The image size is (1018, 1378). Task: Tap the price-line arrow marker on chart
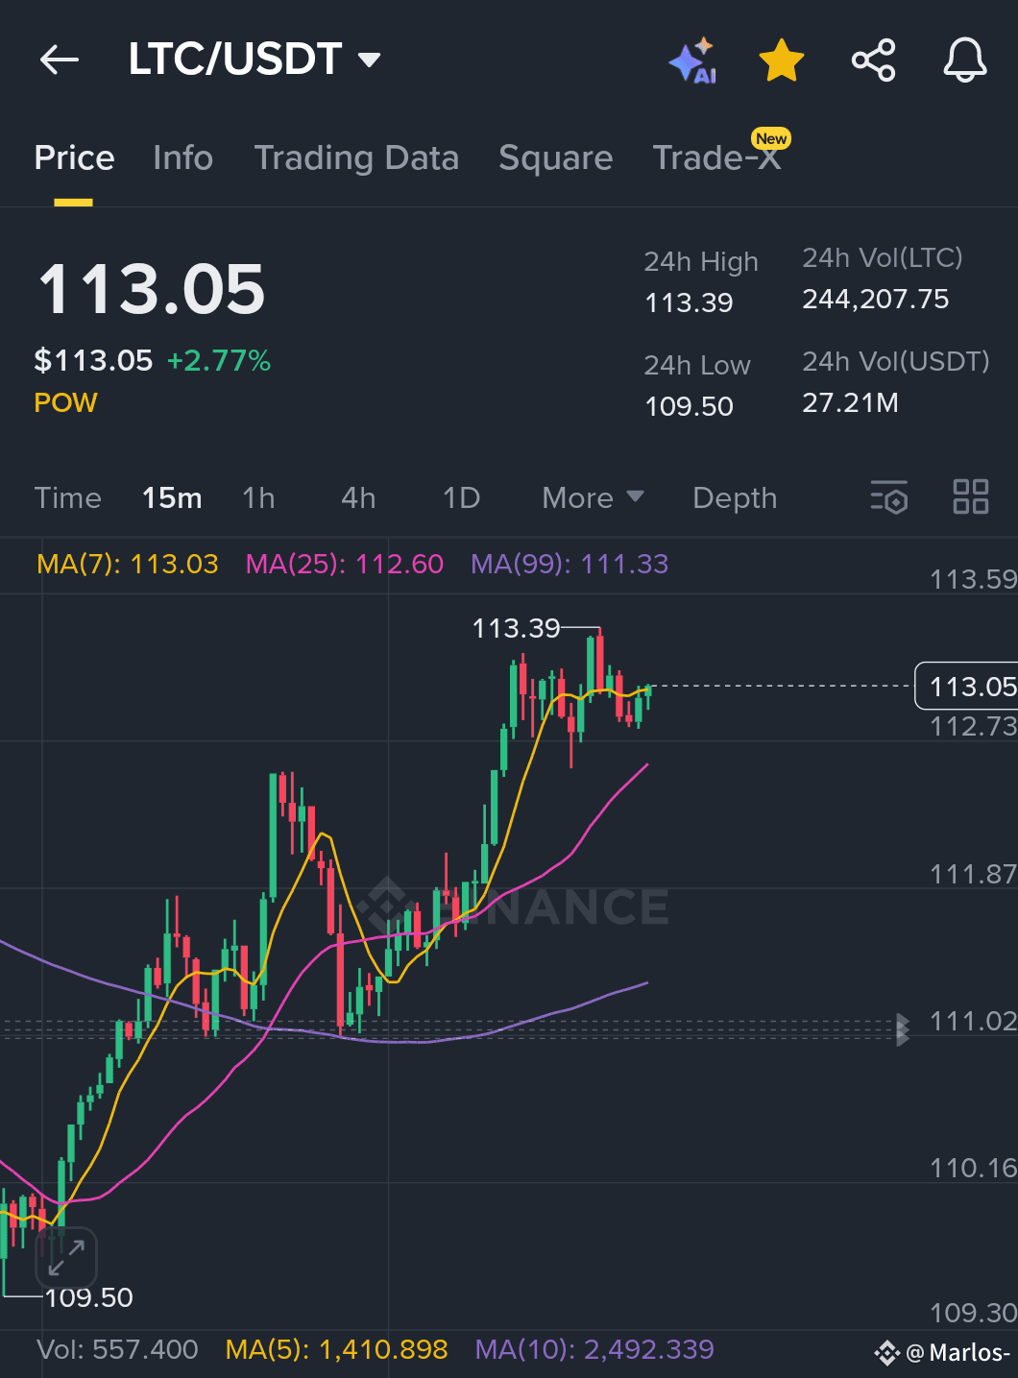click(902, 1029)
